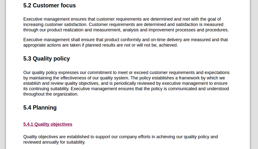Open the 5.4.1 Quality objectives link
258x149 pixels.
(x=48, y=124)
